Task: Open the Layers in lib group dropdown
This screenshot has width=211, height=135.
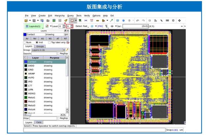Action: [x=48, y=50]
